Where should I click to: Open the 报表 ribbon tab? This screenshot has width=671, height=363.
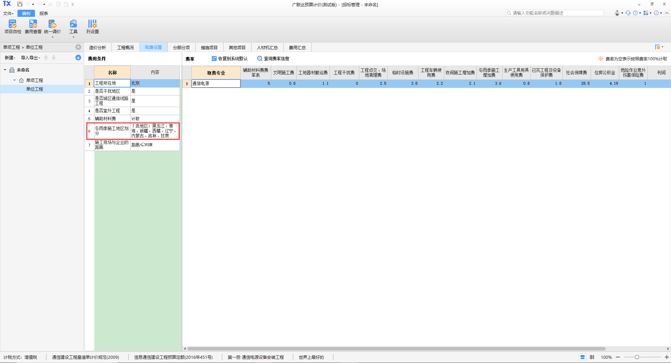[x=43, y=13]
